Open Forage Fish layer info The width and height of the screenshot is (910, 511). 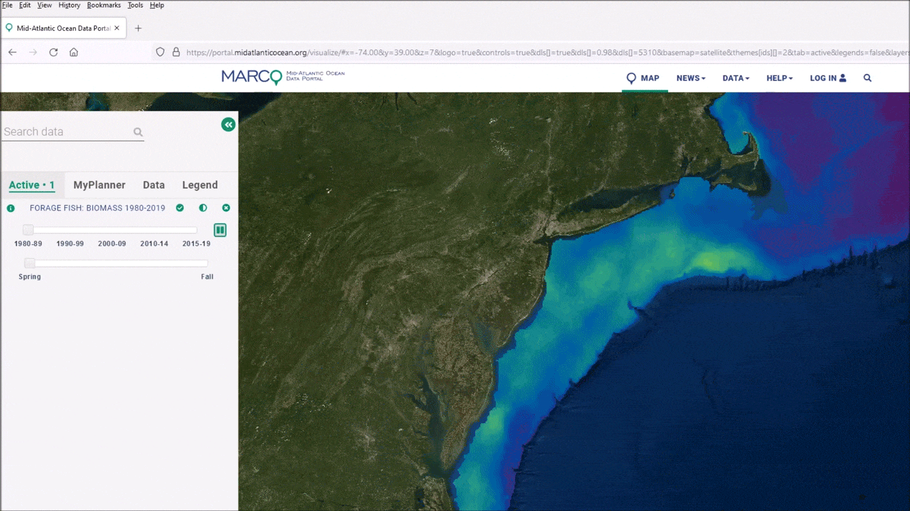pyautogui.click(x=11, y=208)
